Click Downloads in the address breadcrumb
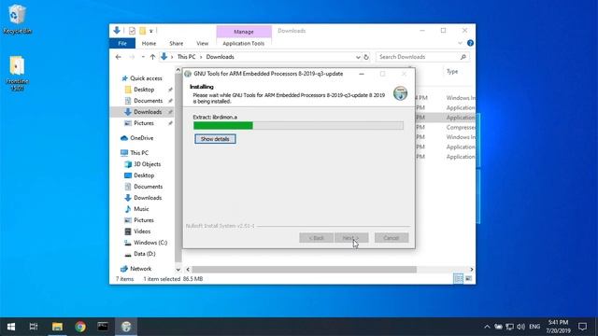Image resolution: width=598 pixels, height=336 pixels. pyautogui.click(x=221, y=57)
